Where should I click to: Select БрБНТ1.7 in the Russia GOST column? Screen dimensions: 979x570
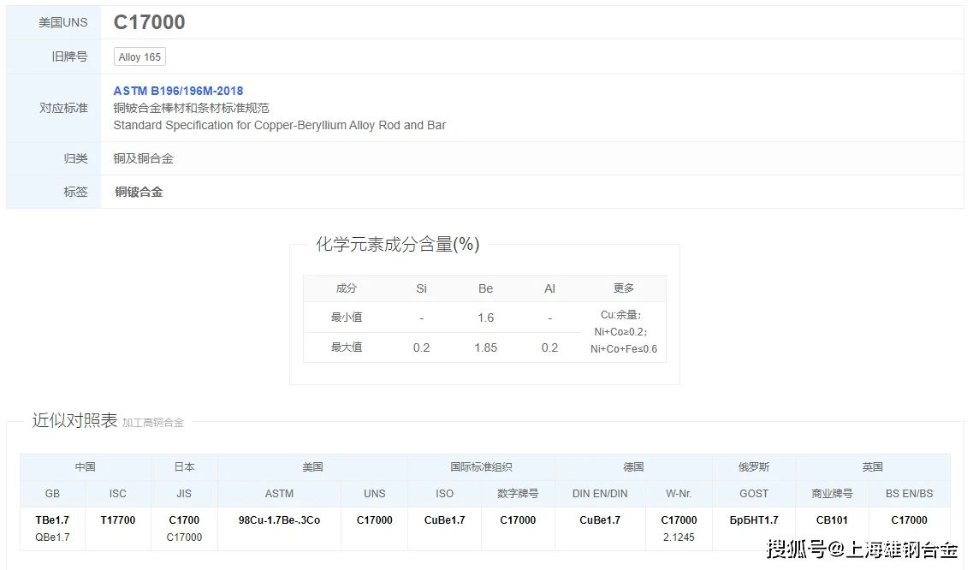tap(753, 520)
